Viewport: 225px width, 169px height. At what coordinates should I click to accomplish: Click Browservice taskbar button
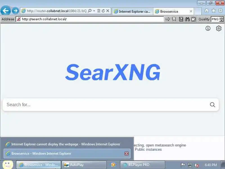(x=38, y=165)
